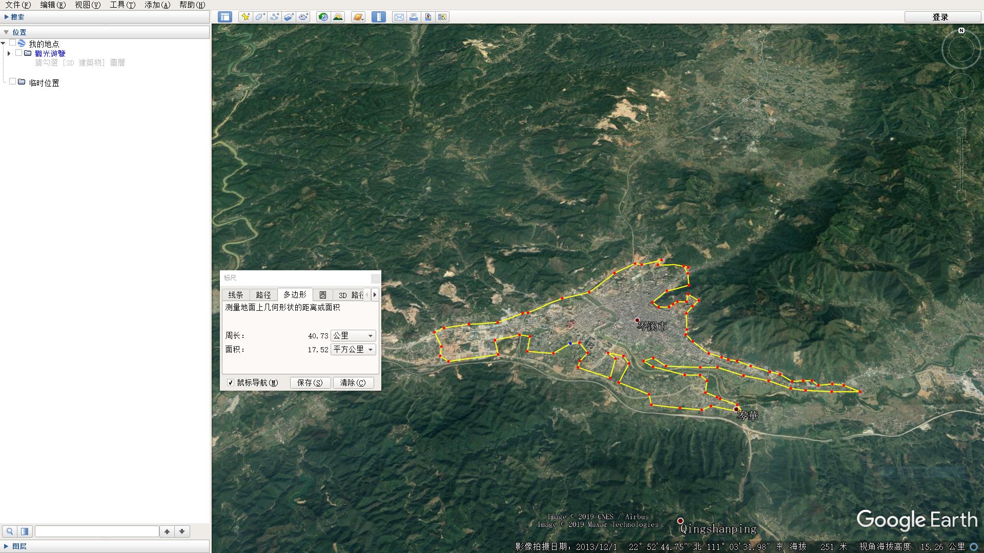984x553 pixels.
Task: Click the zoom slider on map
Action: pyautogui.click(x=961, y=164)
